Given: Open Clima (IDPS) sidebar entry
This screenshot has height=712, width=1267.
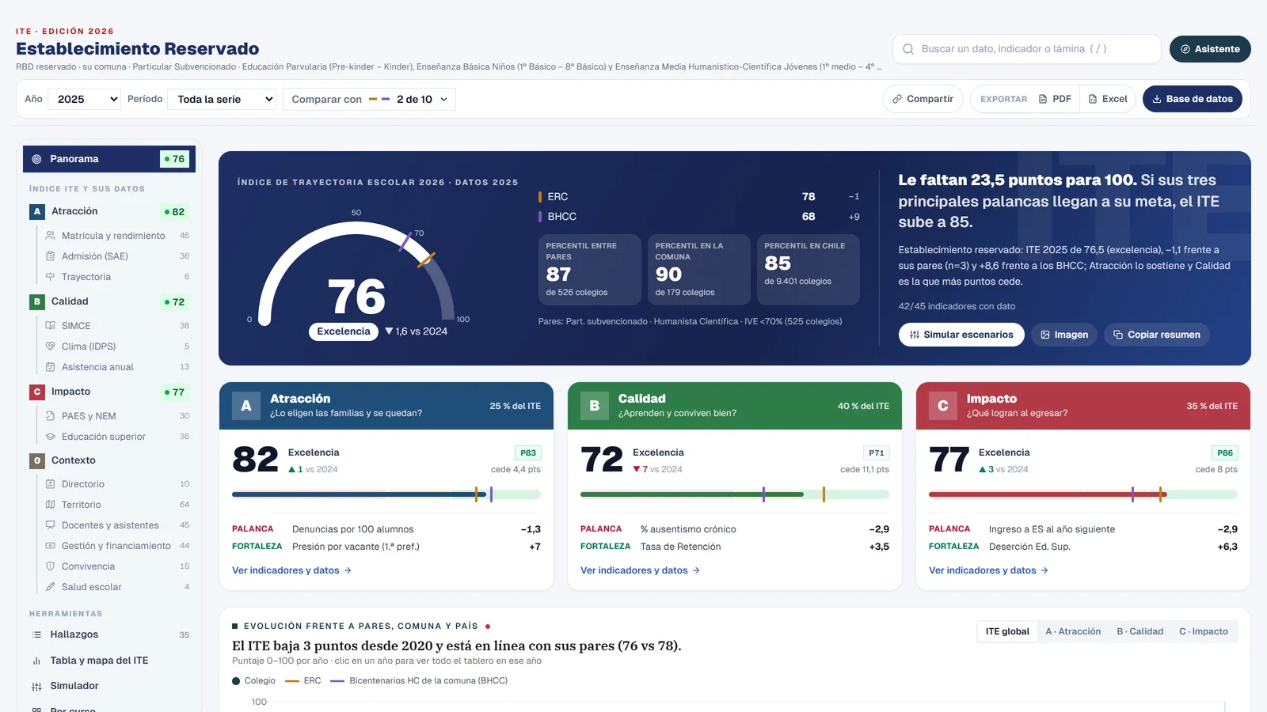Looking at the screenshot, I should click(x=116, y=347).
